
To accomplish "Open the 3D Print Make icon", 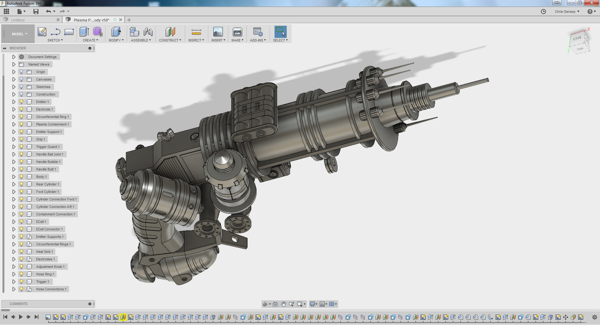I will click(x=237, y=32).
